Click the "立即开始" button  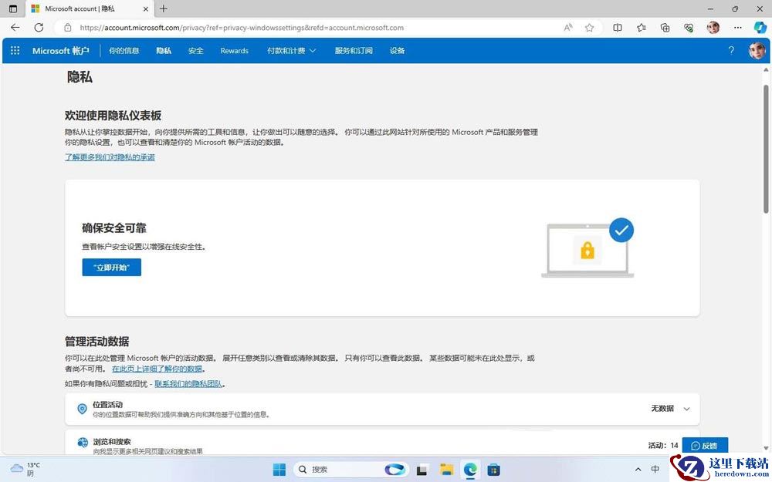pyautogui.click(x=112, y=267)
